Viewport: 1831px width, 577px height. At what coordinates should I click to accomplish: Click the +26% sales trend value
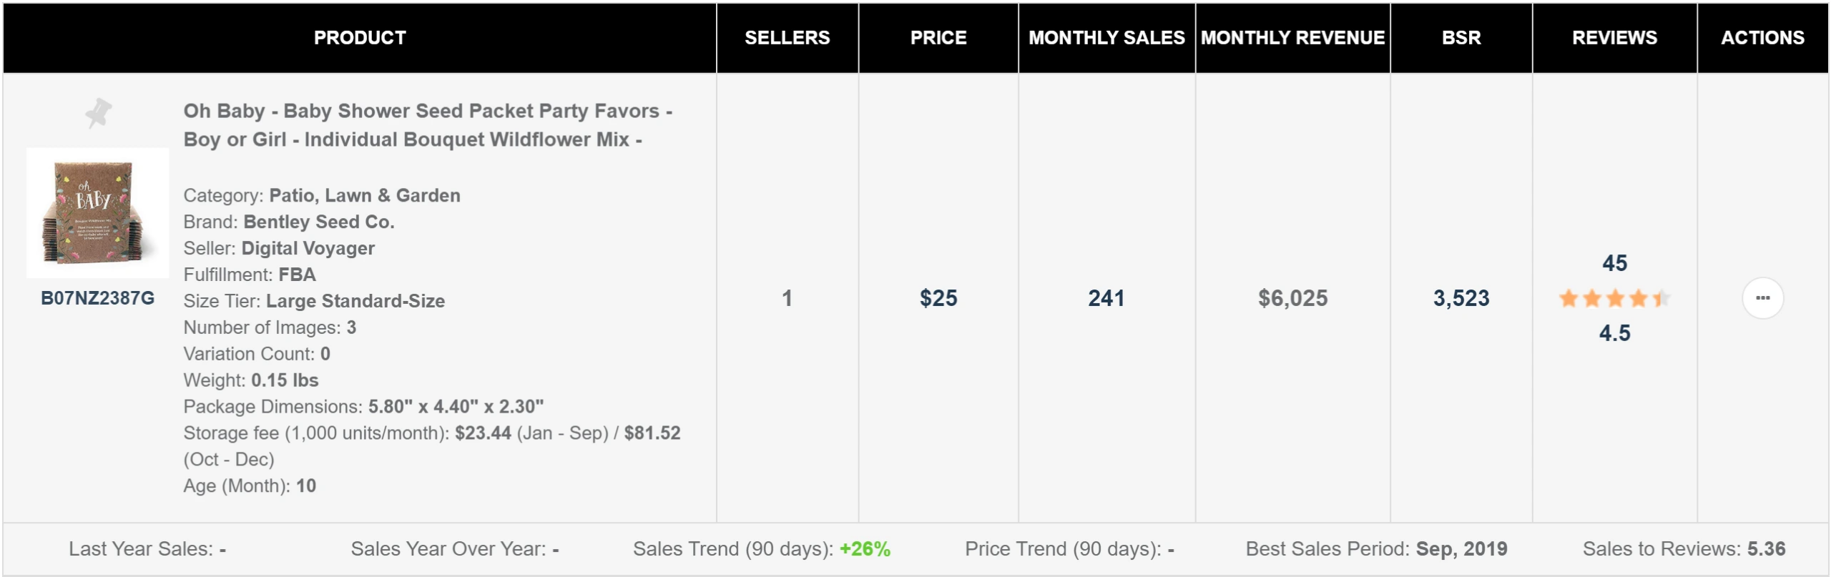tap(865, 549)
